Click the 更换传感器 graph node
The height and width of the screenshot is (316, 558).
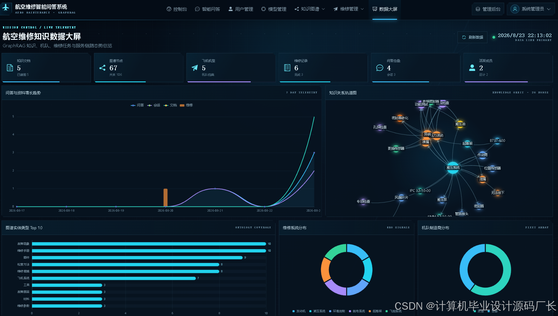point(396,148)
